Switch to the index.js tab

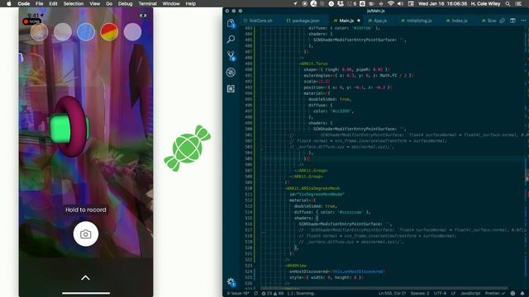[457, 21]
